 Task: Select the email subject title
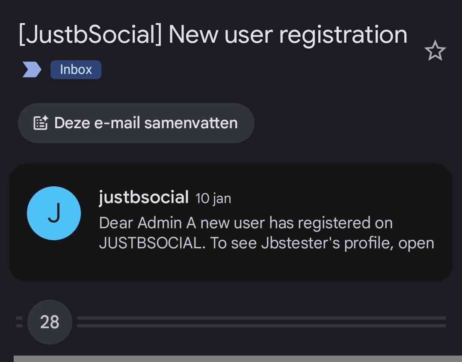(213, 34)
